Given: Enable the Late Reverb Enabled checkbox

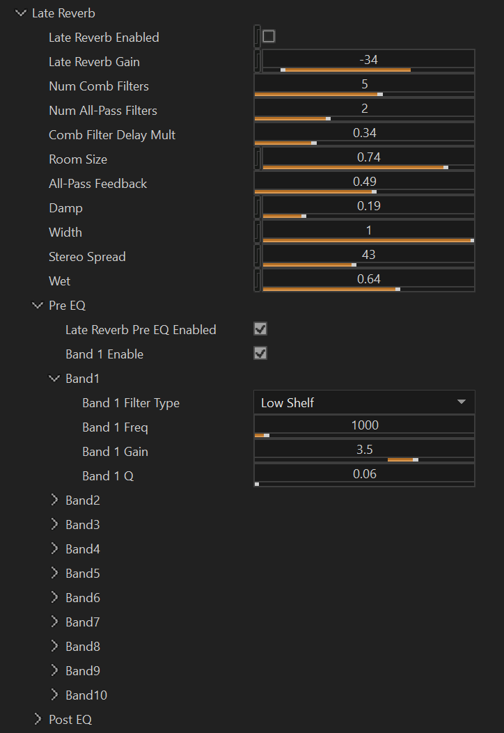Looking at the screenshot, I should point(269,36).
